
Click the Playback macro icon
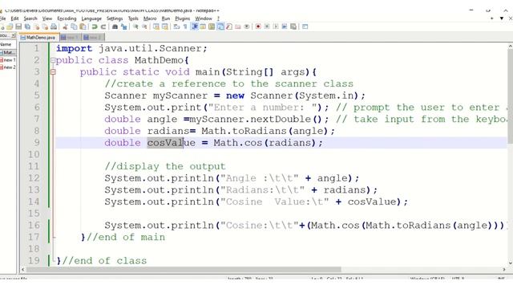276,26
